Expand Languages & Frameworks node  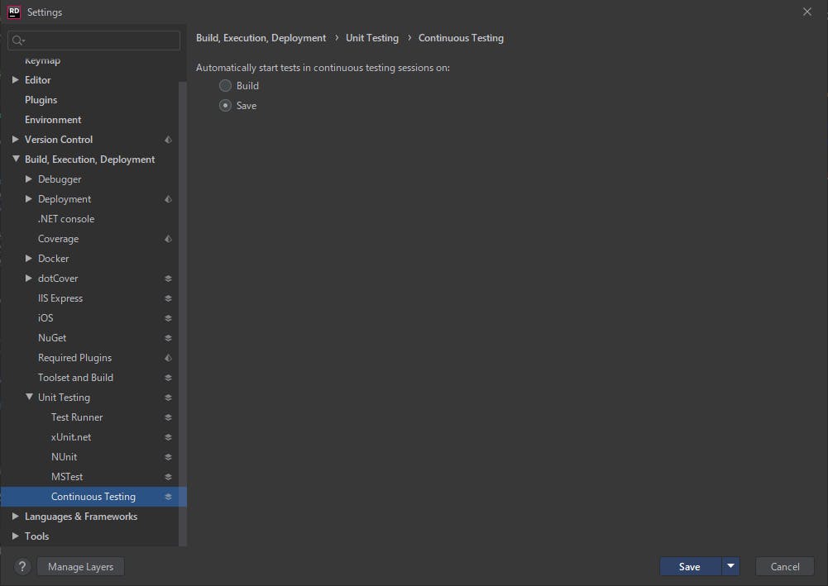click(16, 516)
